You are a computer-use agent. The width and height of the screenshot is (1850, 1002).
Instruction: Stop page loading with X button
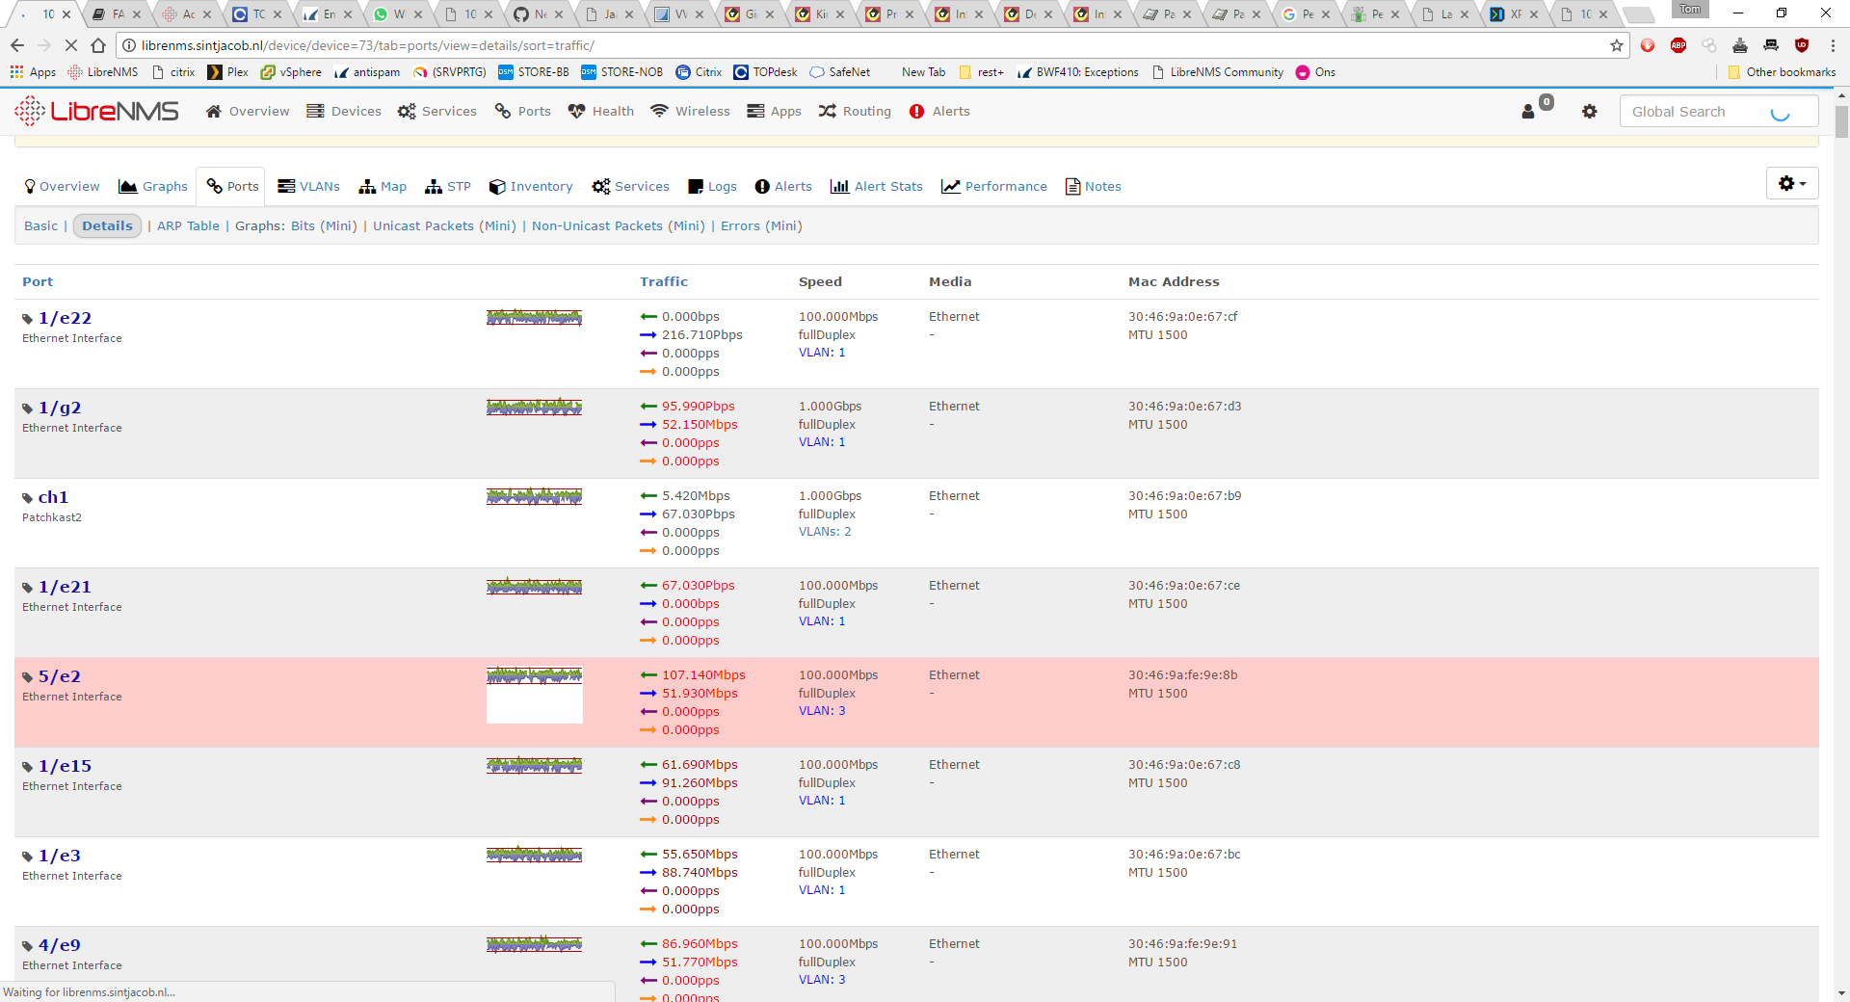[x=70, y=45]
